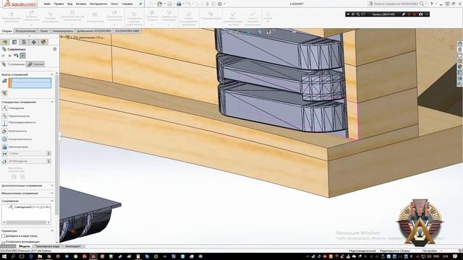Select the Coincident mate entry in Mates list
This screenshot has width=463, height=260.
pos(30,207)
